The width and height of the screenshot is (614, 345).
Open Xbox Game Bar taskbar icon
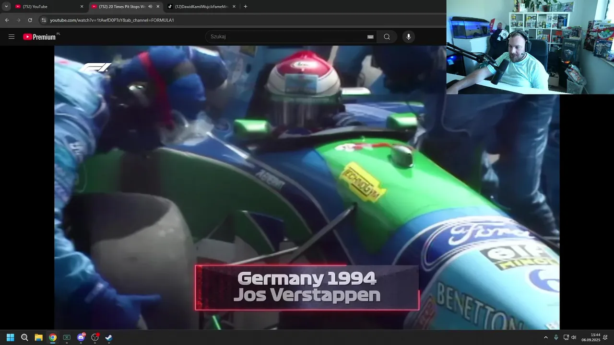pyautogui.click(x=67, y=337)
